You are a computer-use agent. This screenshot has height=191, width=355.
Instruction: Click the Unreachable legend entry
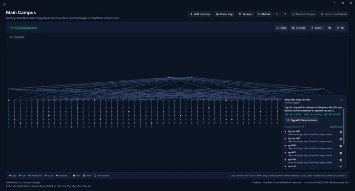(x=102, y=175)
